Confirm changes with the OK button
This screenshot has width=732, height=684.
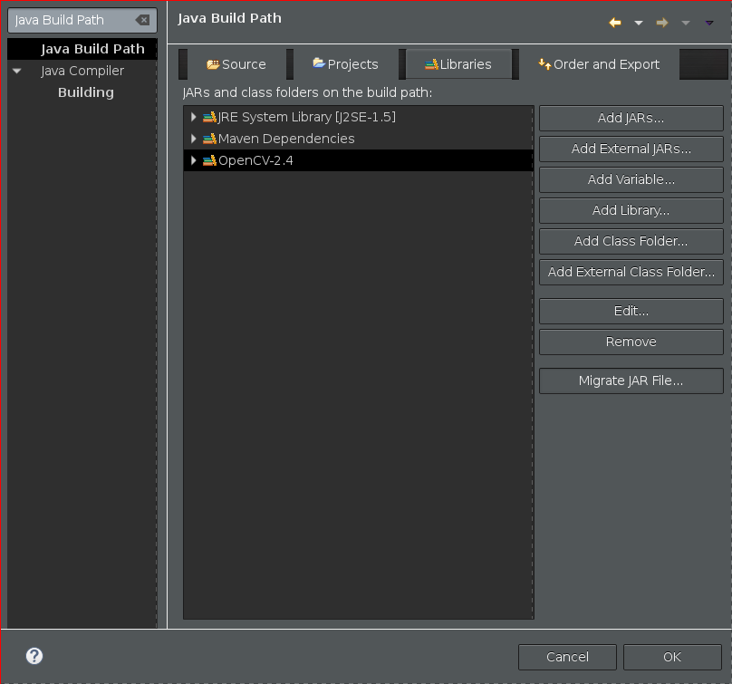pos(671,657)
